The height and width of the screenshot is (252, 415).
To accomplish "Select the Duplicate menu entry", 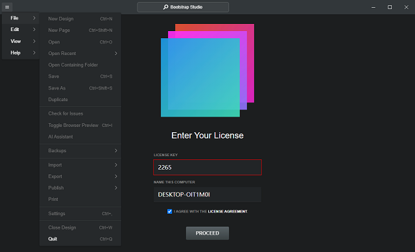I will tap(80, 99).
